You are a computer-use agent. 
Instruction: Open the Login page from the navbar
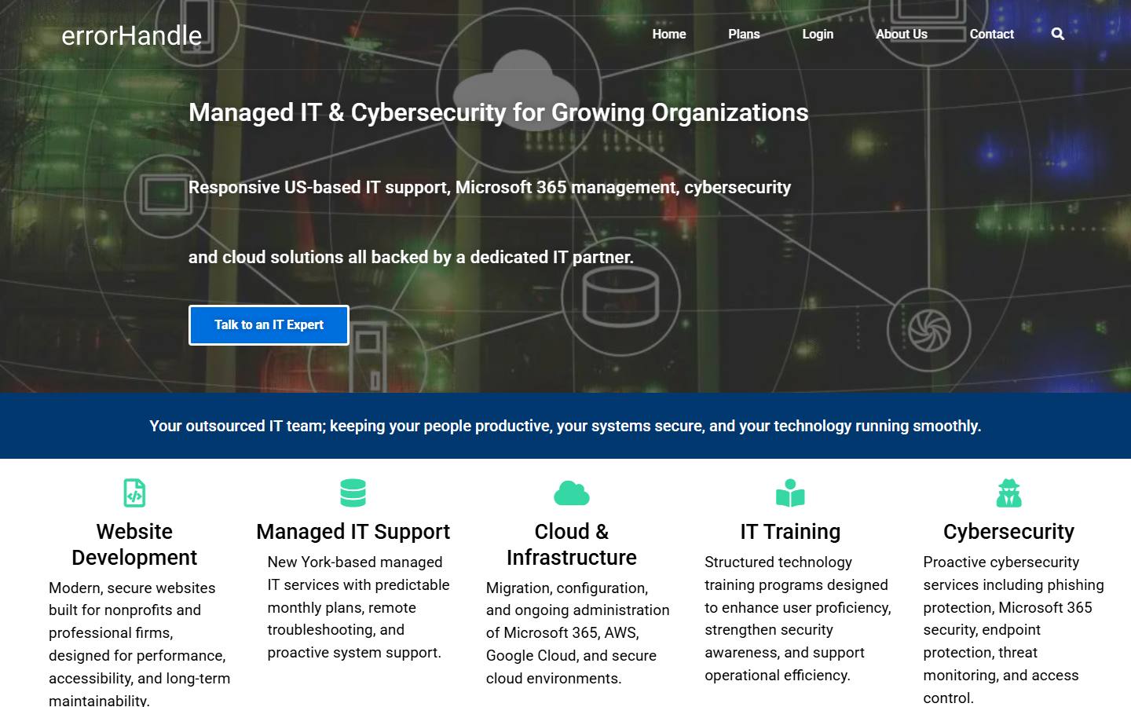[818, 34]
